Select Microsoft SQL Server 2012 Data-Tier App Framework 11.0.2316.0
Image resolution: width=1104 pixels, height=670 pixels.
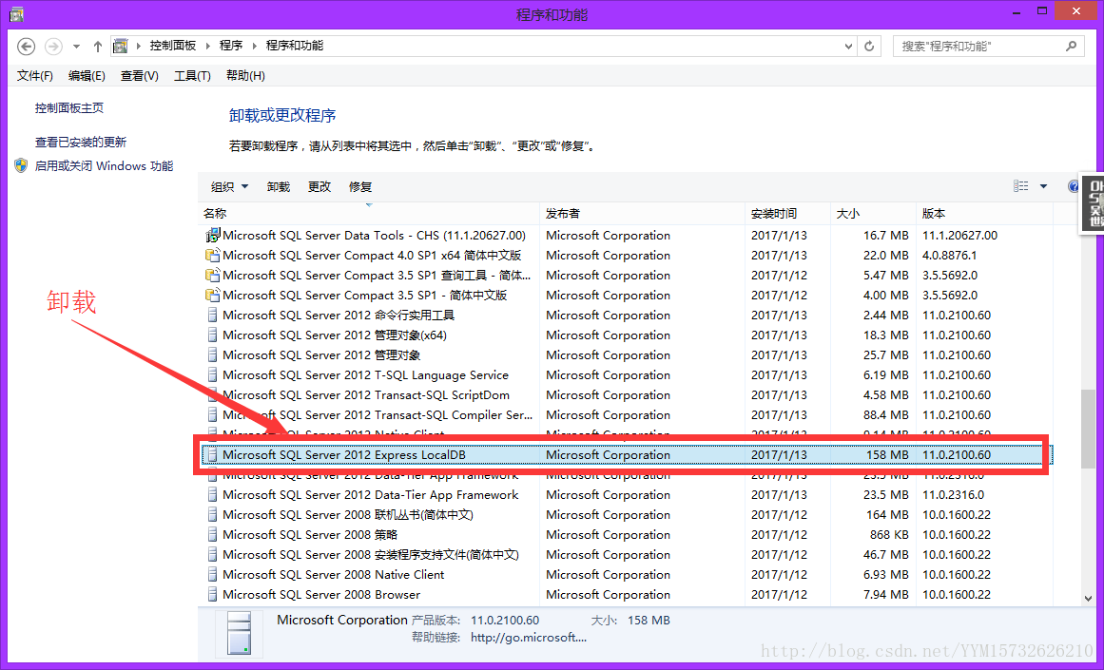pyautogui.click(x=626, y=495)
